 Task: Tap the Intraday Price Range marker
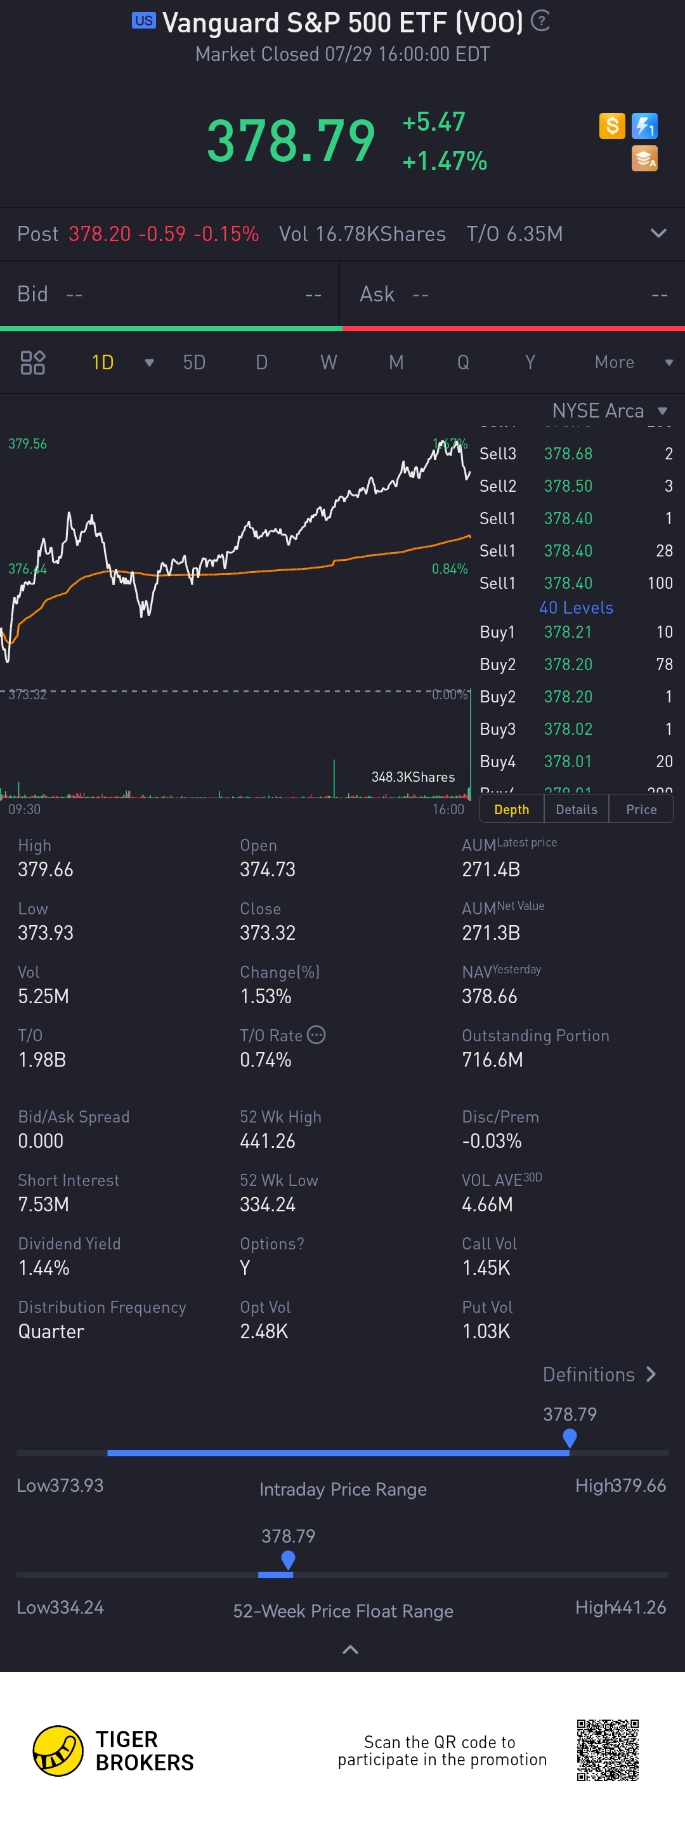pyautogui.click(x=570, y=1438)
